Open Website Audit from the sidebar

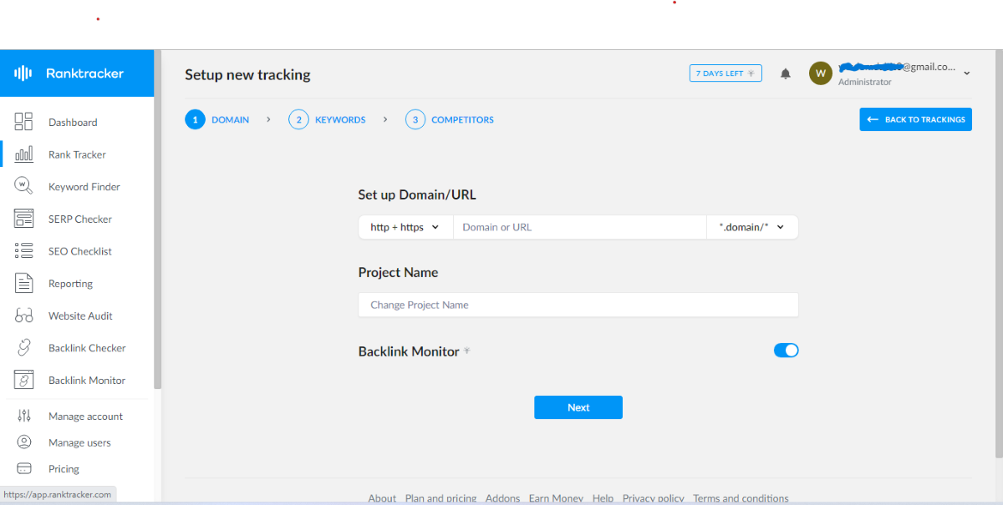point(80,316)
